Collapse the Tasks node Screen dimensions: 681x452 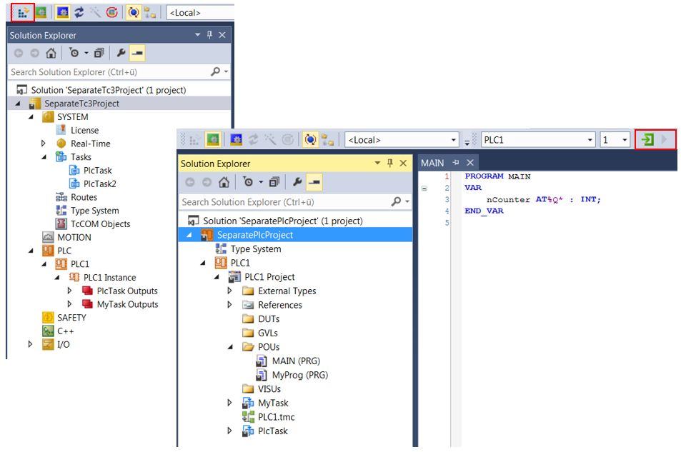point(44,157)
